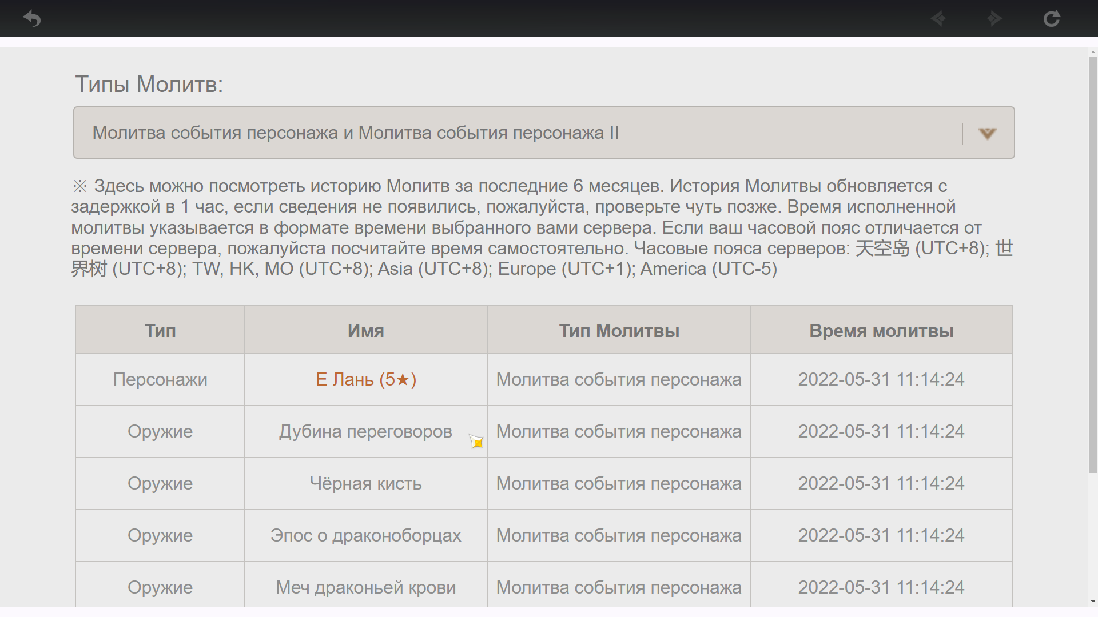Click the dropdown chevron on wish type selector
Screen dimensions: 1098x617
tap(987, 133)
